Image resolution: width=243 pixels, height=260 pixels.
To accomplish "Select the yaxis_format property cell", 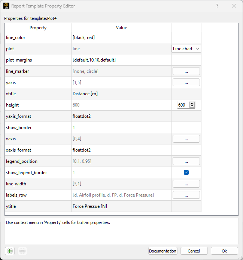I will [x=38, y=116].
